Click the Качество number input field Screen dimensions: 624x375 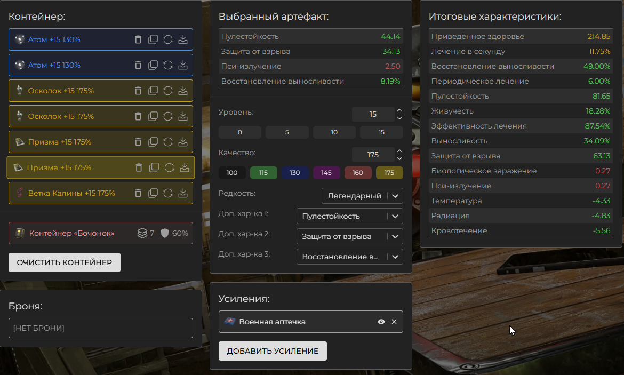click(373, 155)
